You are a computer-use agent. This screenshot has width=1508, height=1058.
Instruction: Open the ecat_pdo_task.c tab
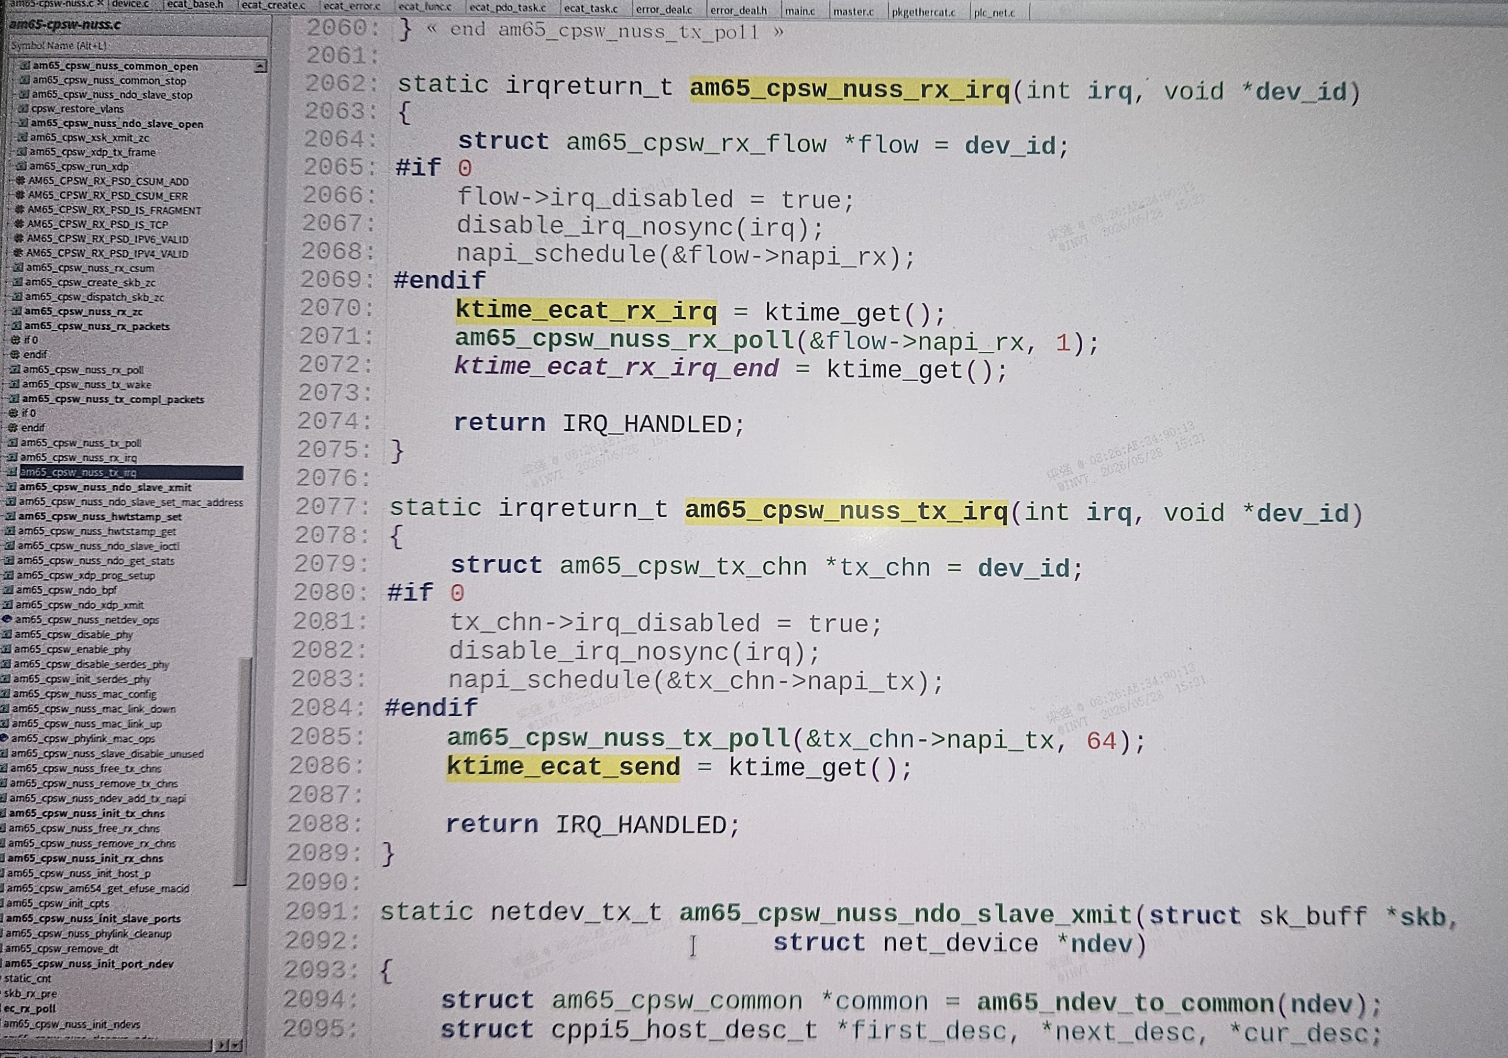click(x=507, y=8)
